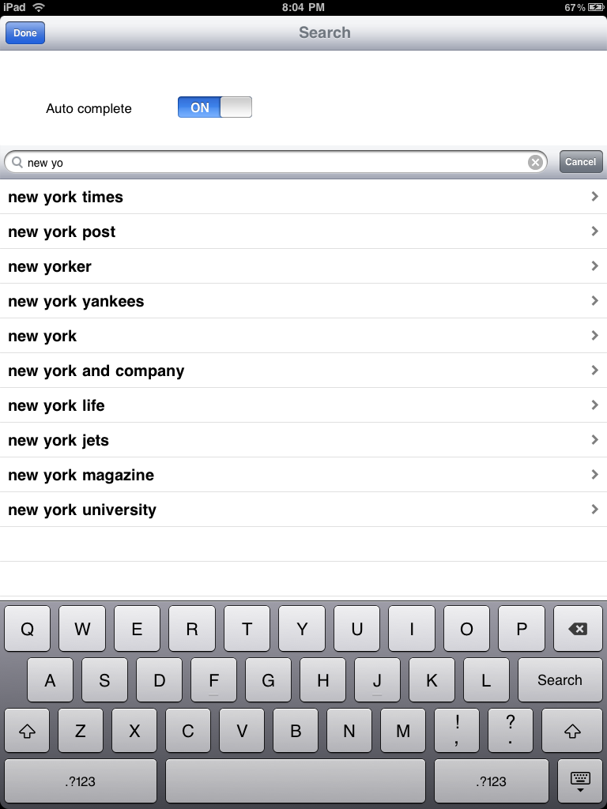Expand the new york university result
The height and width of the screenshot is (809, 607).
coord(595,509)
